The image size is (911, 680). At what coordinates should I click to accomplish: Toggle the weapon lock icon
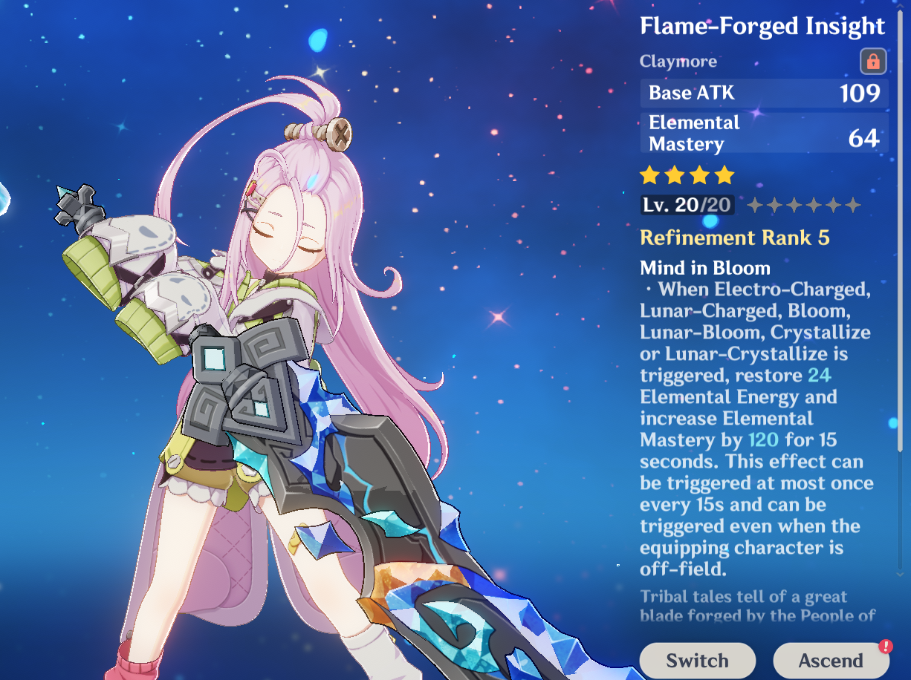pos(873,61)
